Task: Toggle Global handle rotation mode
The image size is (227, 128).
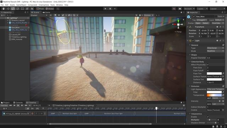Action: [x=50, y=9]
